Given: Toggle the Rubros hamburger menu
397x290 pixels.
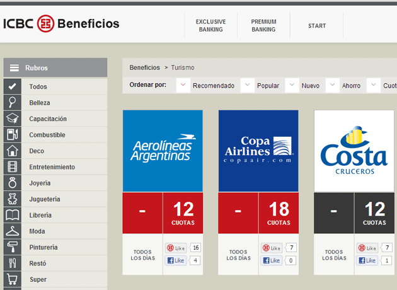Looking at the screenshot, I should 14,68.
